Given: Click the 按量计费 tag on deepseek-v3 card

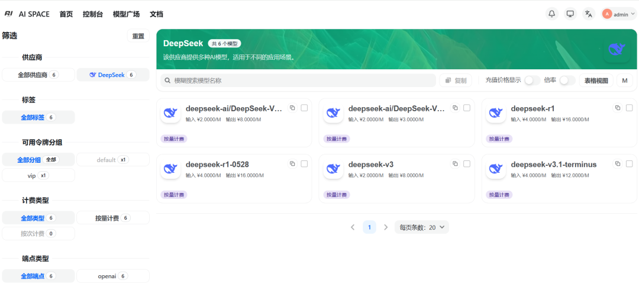Looking at the screenshot, I should [337, 195].
